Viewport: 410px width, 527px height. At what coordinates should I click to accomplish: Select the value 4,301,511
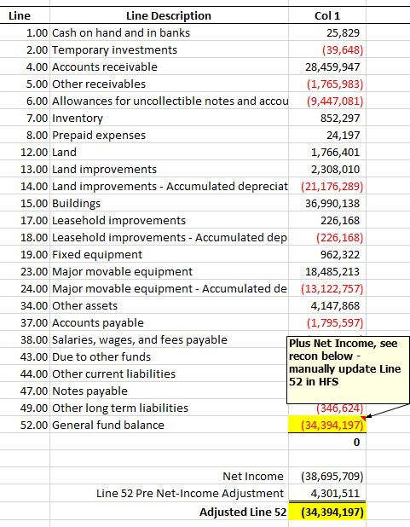tap(327, 493)
